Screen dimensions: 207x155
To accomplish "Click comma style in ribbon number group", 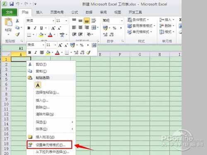I will pyautogui.click(x=121, y=28).
